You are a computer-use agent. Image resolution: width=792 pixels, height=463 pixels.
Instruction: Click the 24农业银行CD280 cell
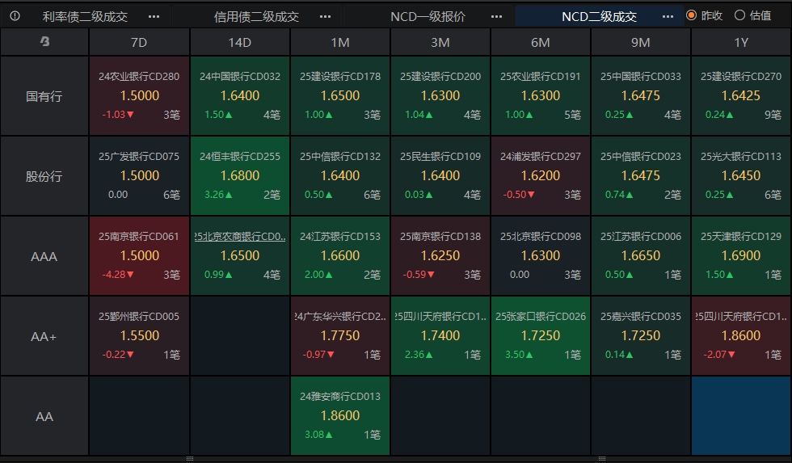pyautogui.click(x=139, y=96)
